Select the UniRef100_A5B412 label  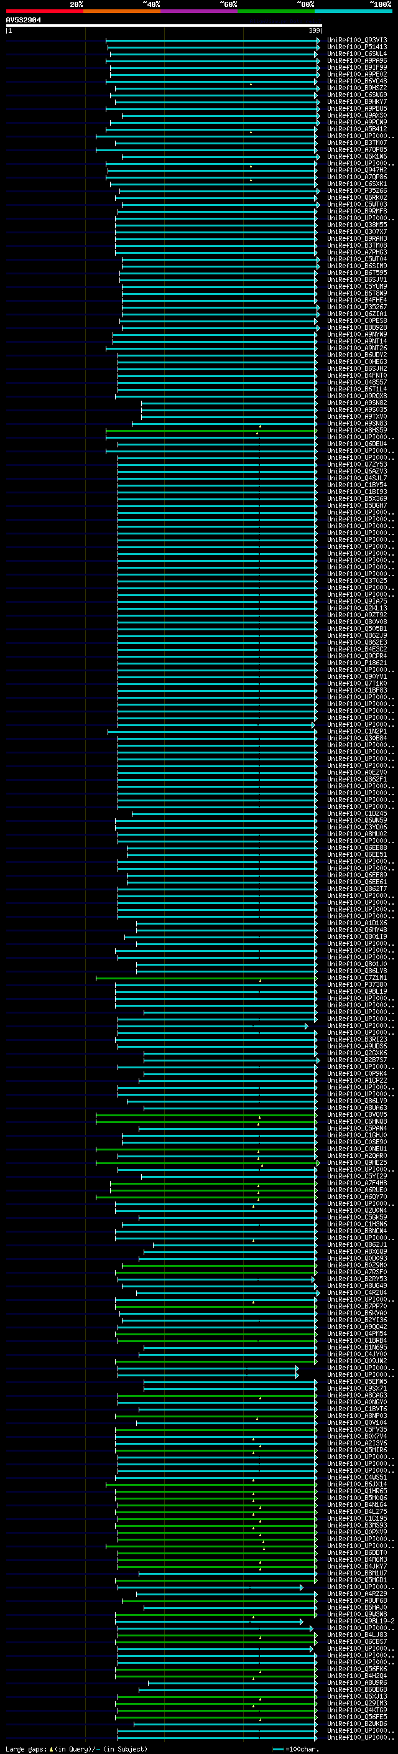click(x=356, y=129)
